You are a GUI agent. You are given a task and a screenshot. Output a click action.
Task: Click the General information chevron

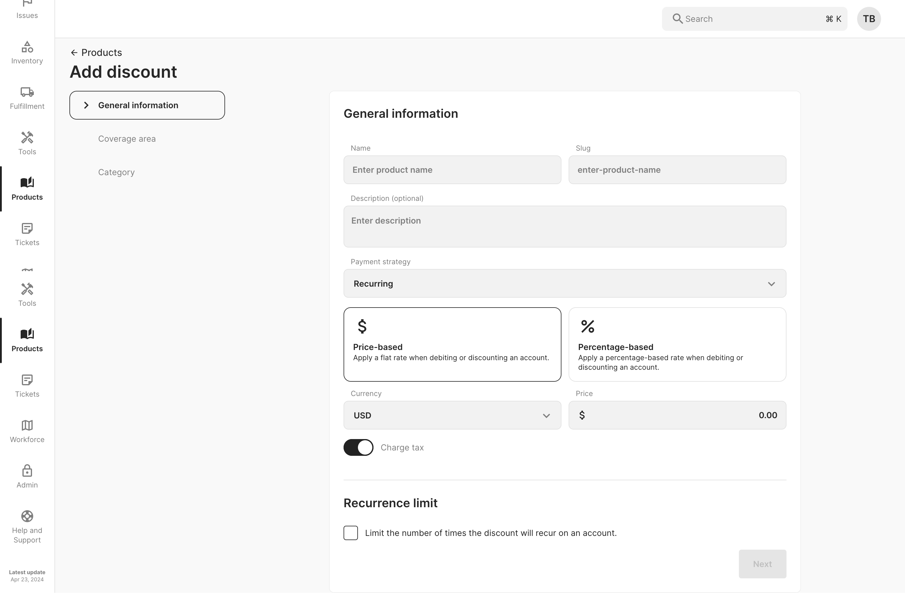[86, 105]
